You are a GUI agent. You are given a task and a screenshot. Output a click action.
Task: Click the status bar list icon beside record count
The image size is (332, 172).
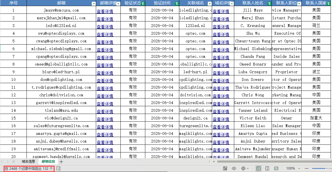59,168
